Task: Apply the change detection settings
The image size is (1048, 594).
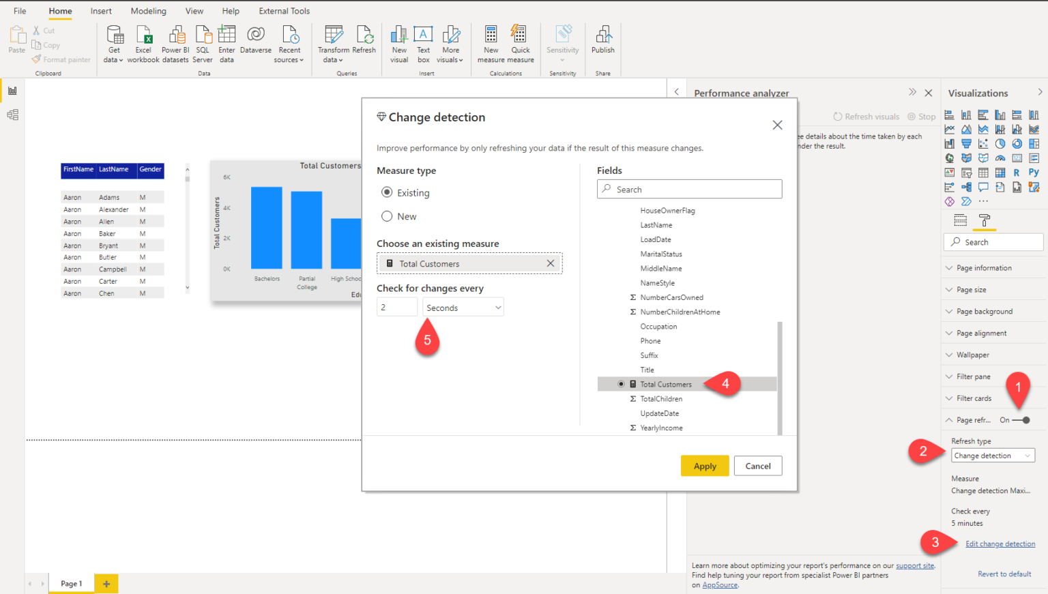Action: [705, 465]
